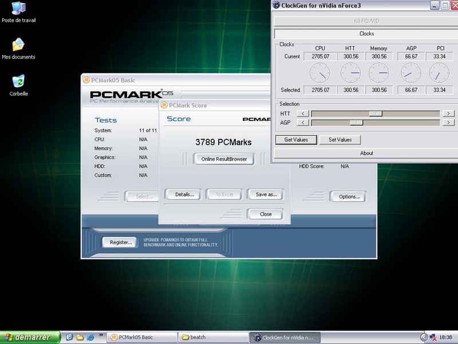The height and width of the screenshot is (344, 458).
Task: Increase HTT with right arrow
Action: click(448, 114)
